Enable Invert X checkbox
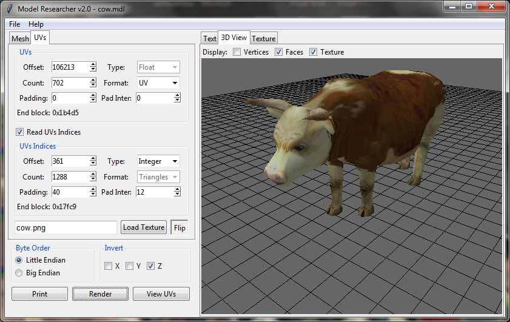The height and width of the screenshot is (322, 510). (x=109, y=266)
